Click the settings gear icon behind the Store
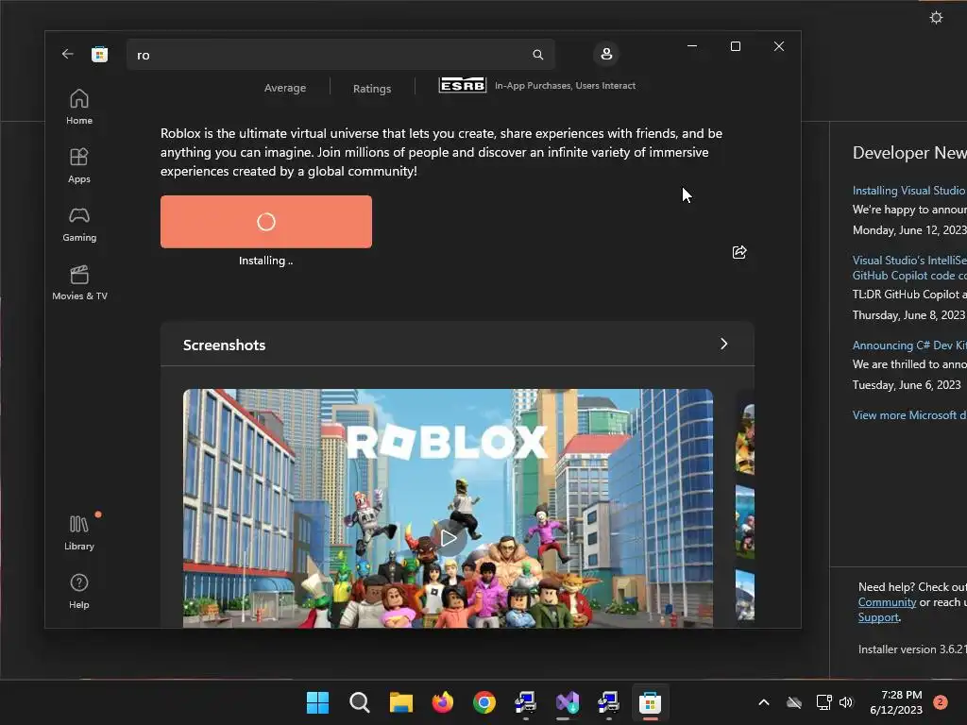The image size is (967, 725). pos(936,17)
